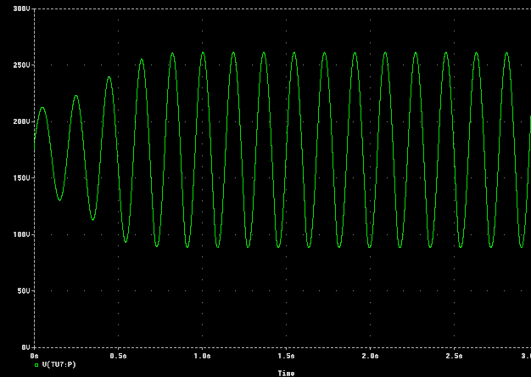Click the 150U Y-axis label

pyautogui.click(x=22, y=177)
